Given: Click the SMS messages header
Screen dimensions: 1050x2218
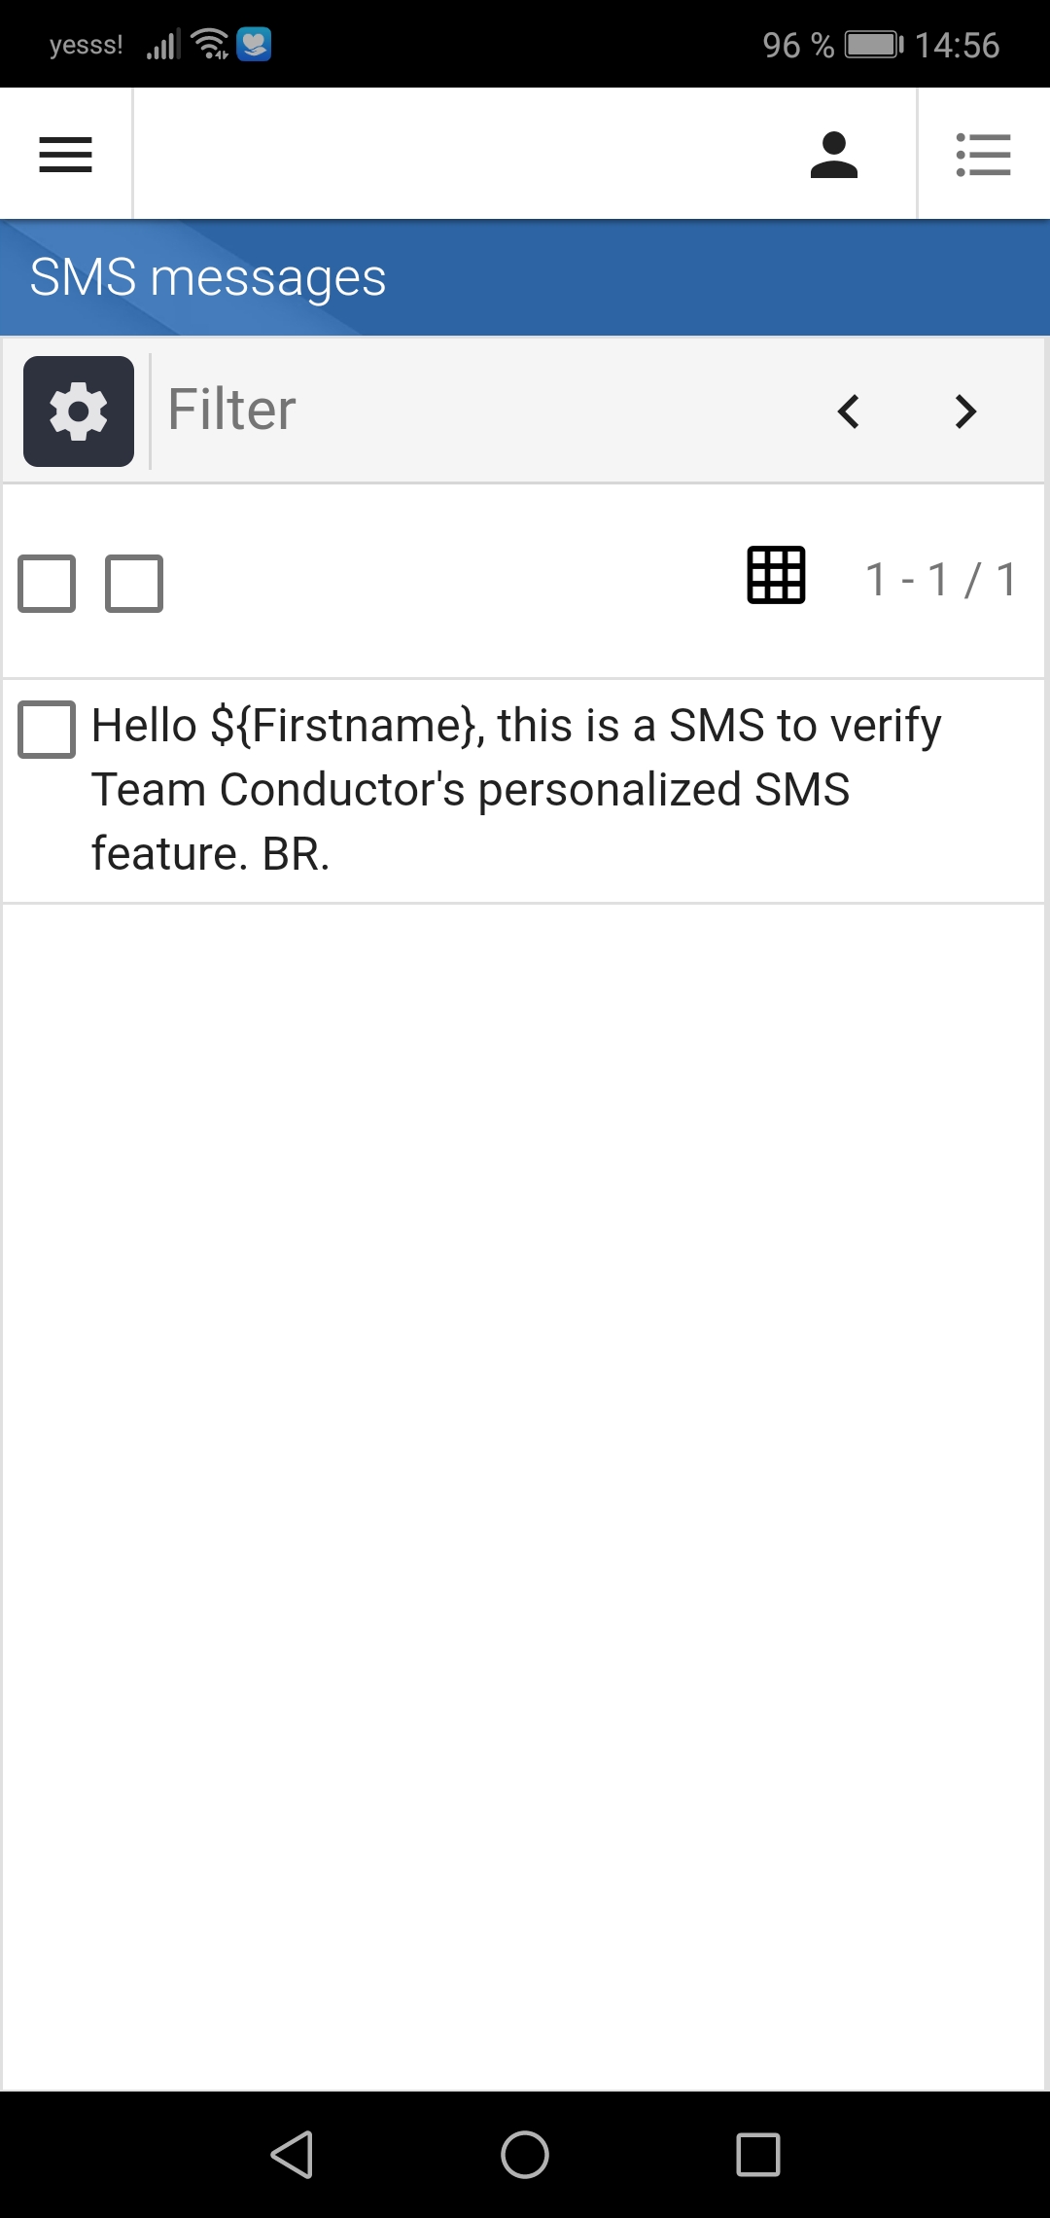Looking at the screenshot, I should point(208,276).
